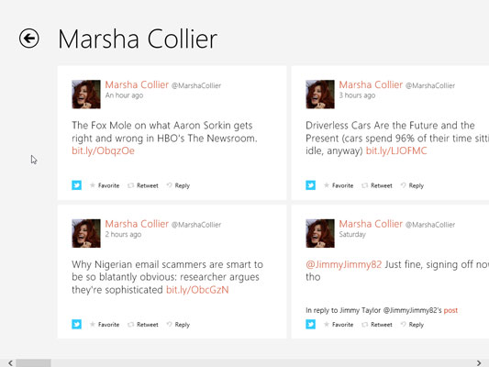
Task: Click avatar on the Driverless Cars tweet
Action: 320,95
